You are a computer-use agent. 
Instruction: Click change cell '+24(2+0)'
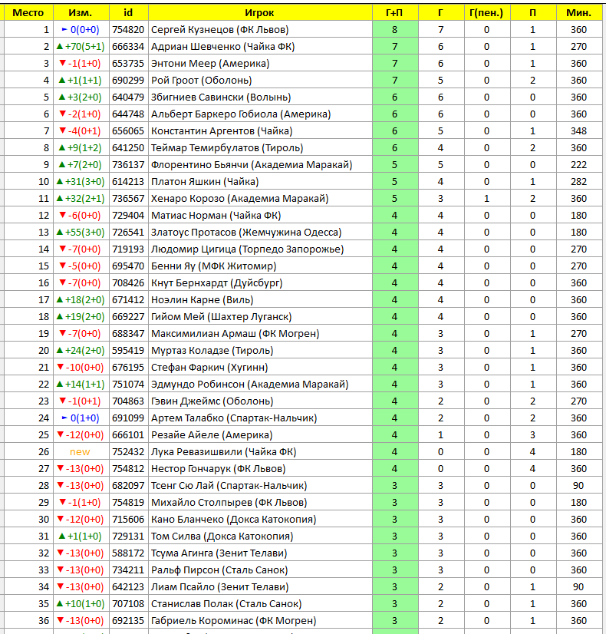pos(81,351)
